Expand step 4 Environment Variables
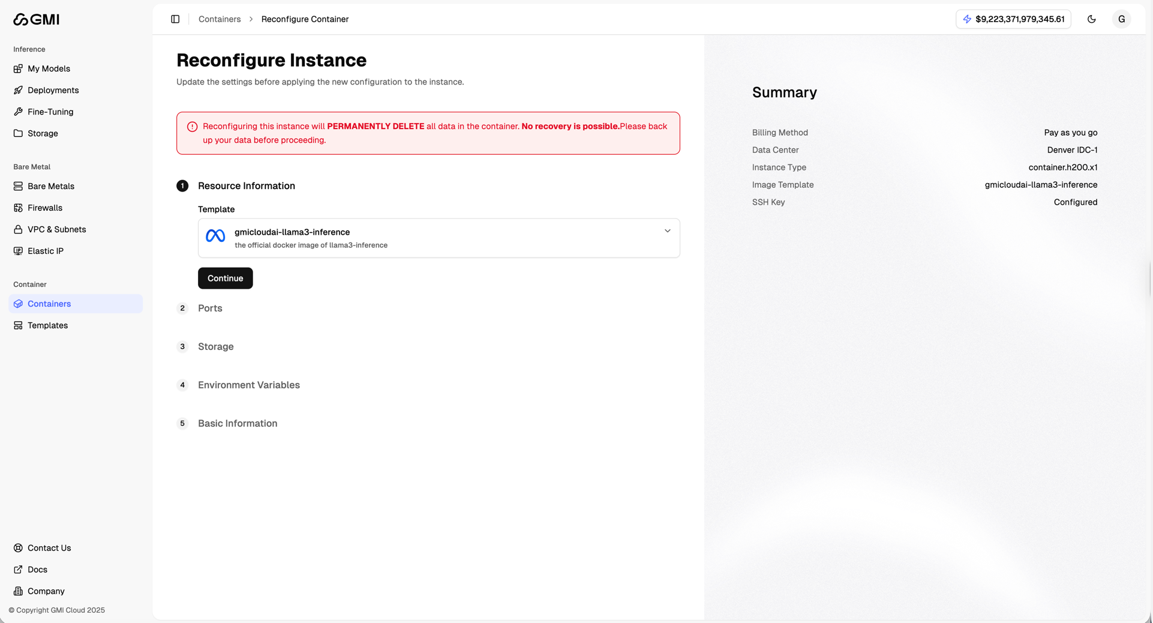 pos(249,385)
